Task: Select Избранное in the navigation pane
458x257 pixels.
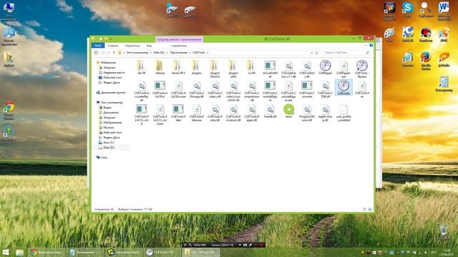Action: [108, 63]
